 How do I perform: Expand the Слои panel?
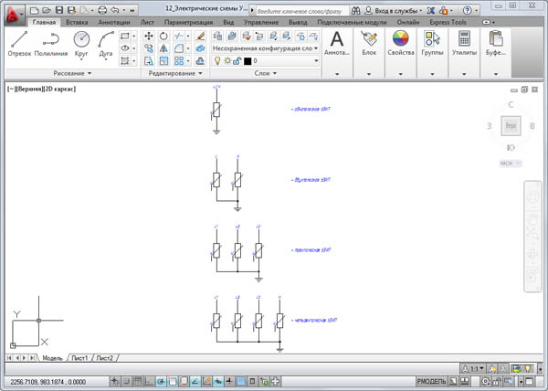point(265,72)
